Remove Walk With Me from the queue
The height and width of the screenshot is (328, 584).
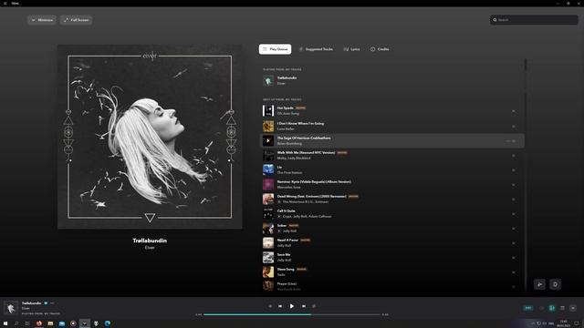pyautogui.click(x=514, y=156)
